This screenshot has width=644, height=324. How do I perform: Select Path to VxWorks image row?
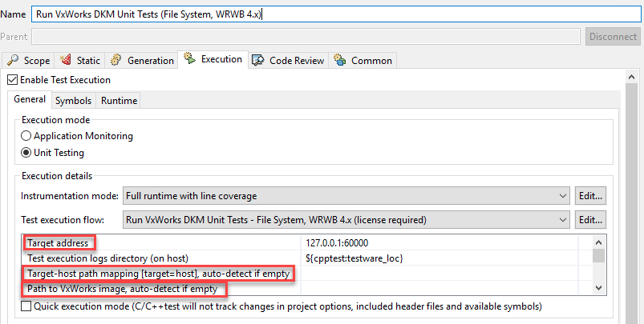[x=307, y=289]
